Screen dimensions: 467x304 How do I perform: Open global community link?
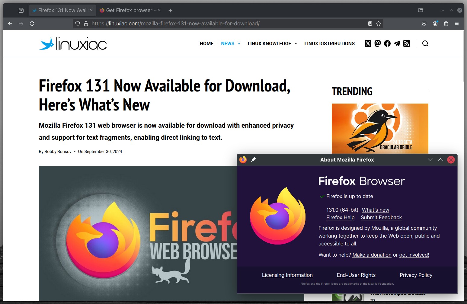pyautogui.click(x=416, y=228)
